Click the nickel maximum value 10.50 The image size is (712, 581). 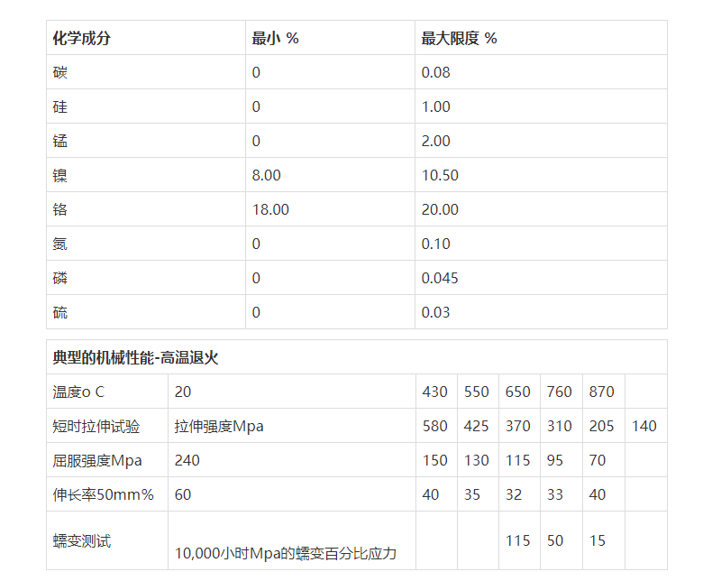[440, 176]
